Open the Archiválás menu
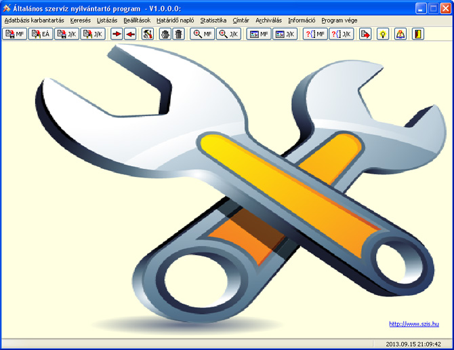Screen dimensions: 454x350 click(269, 20)
